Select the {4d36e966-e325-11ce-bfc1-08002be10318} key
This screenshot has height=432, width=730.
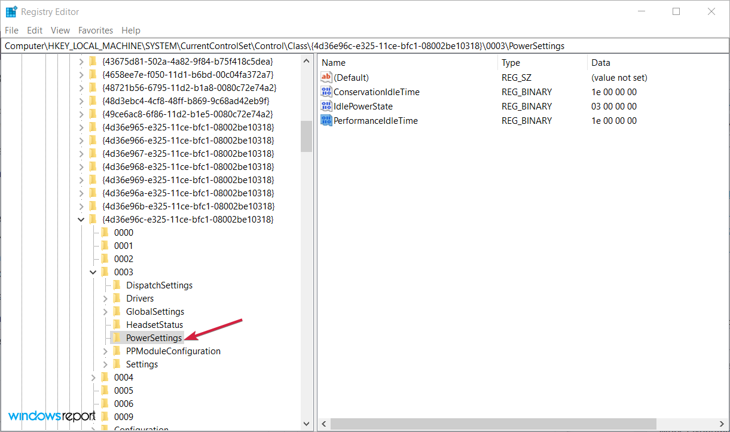point(188,140)
